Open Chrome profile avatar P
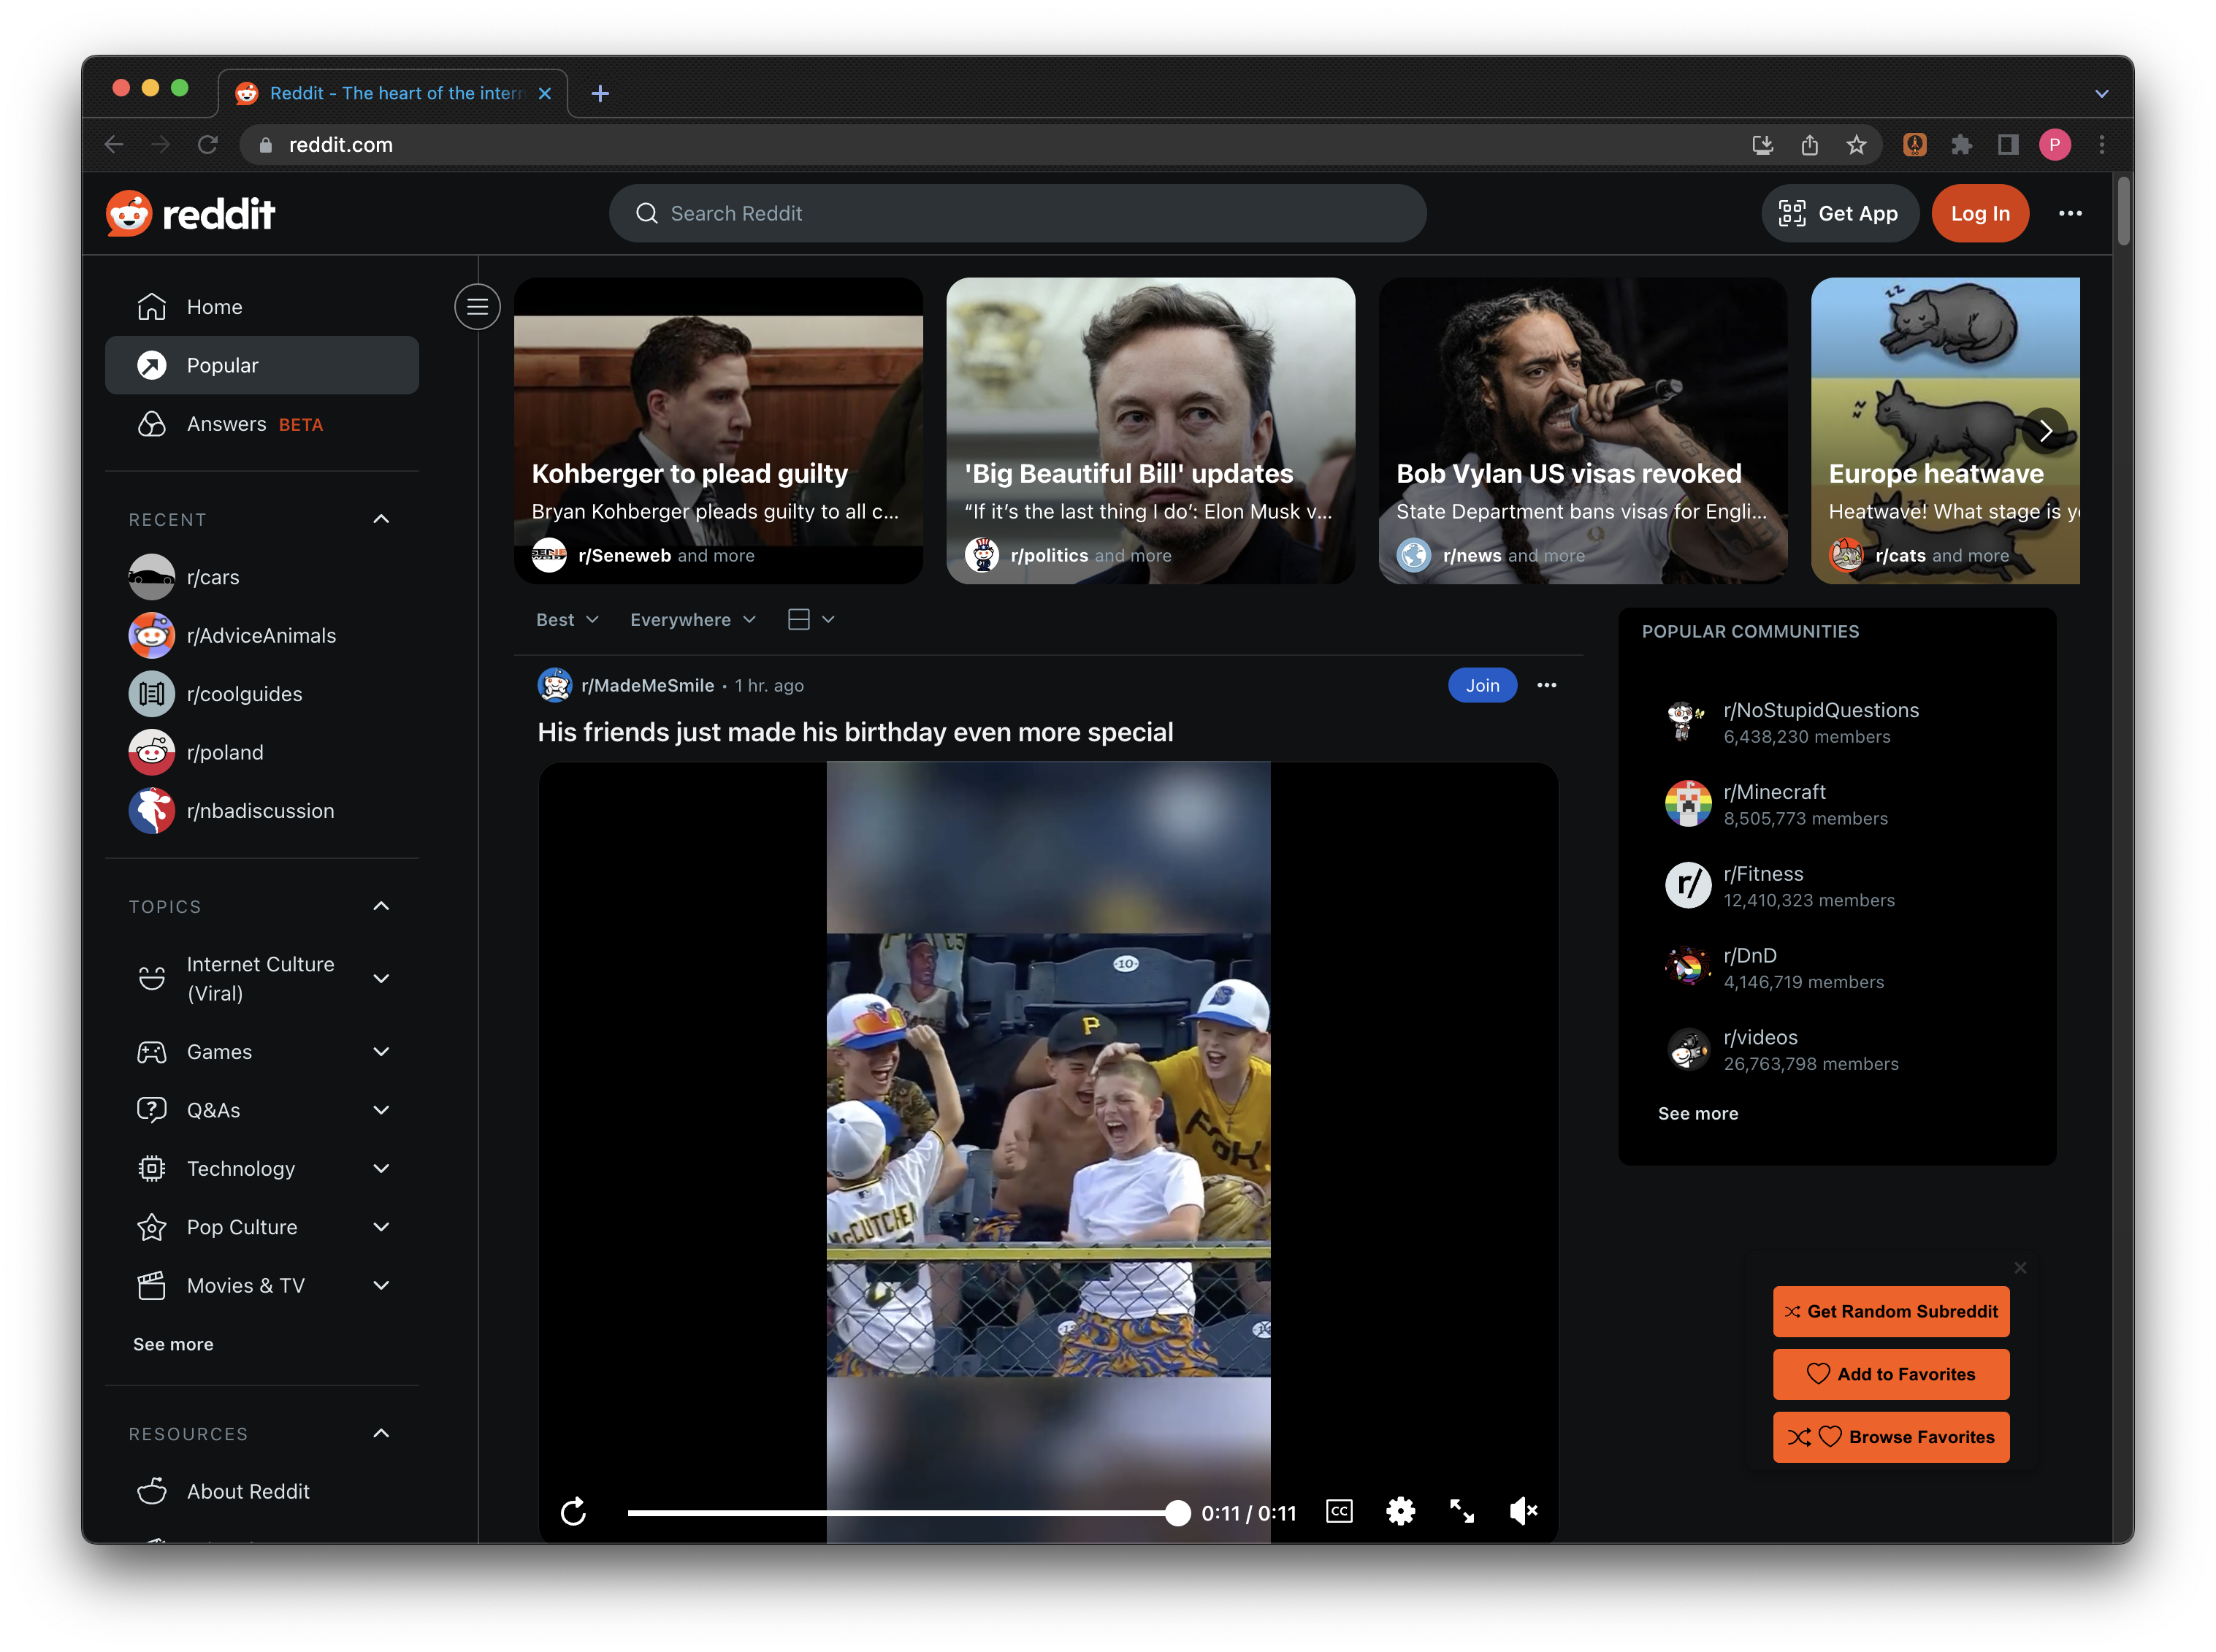This screenshot has width=2216, height=1652. point(2054,145)
